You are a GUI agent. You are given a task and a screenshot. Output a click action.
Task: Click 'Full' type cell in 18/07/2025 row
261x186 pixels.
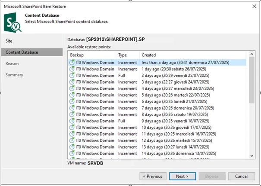(122, 121)
